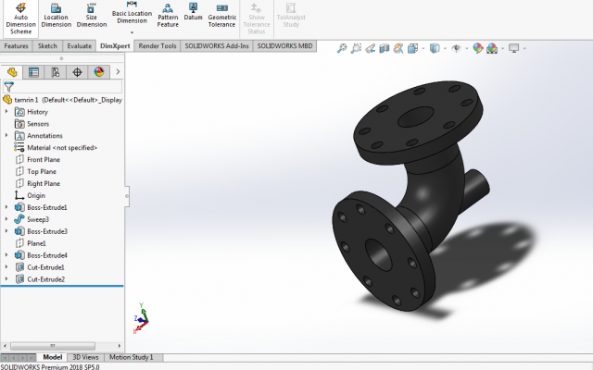Switch to the Evaluate tab

click(x=80, y=46)
